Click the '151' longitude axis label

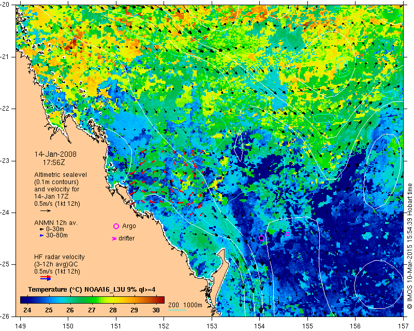[116, 326]
